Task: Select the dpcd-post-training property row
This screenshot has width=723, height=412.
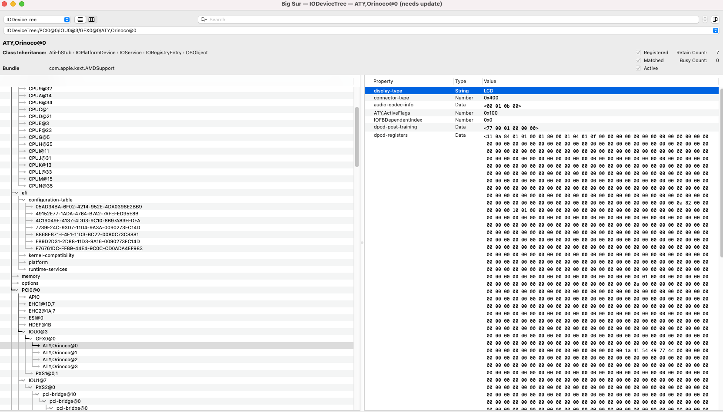Action: pyautogui.click(x=541, y=127)
